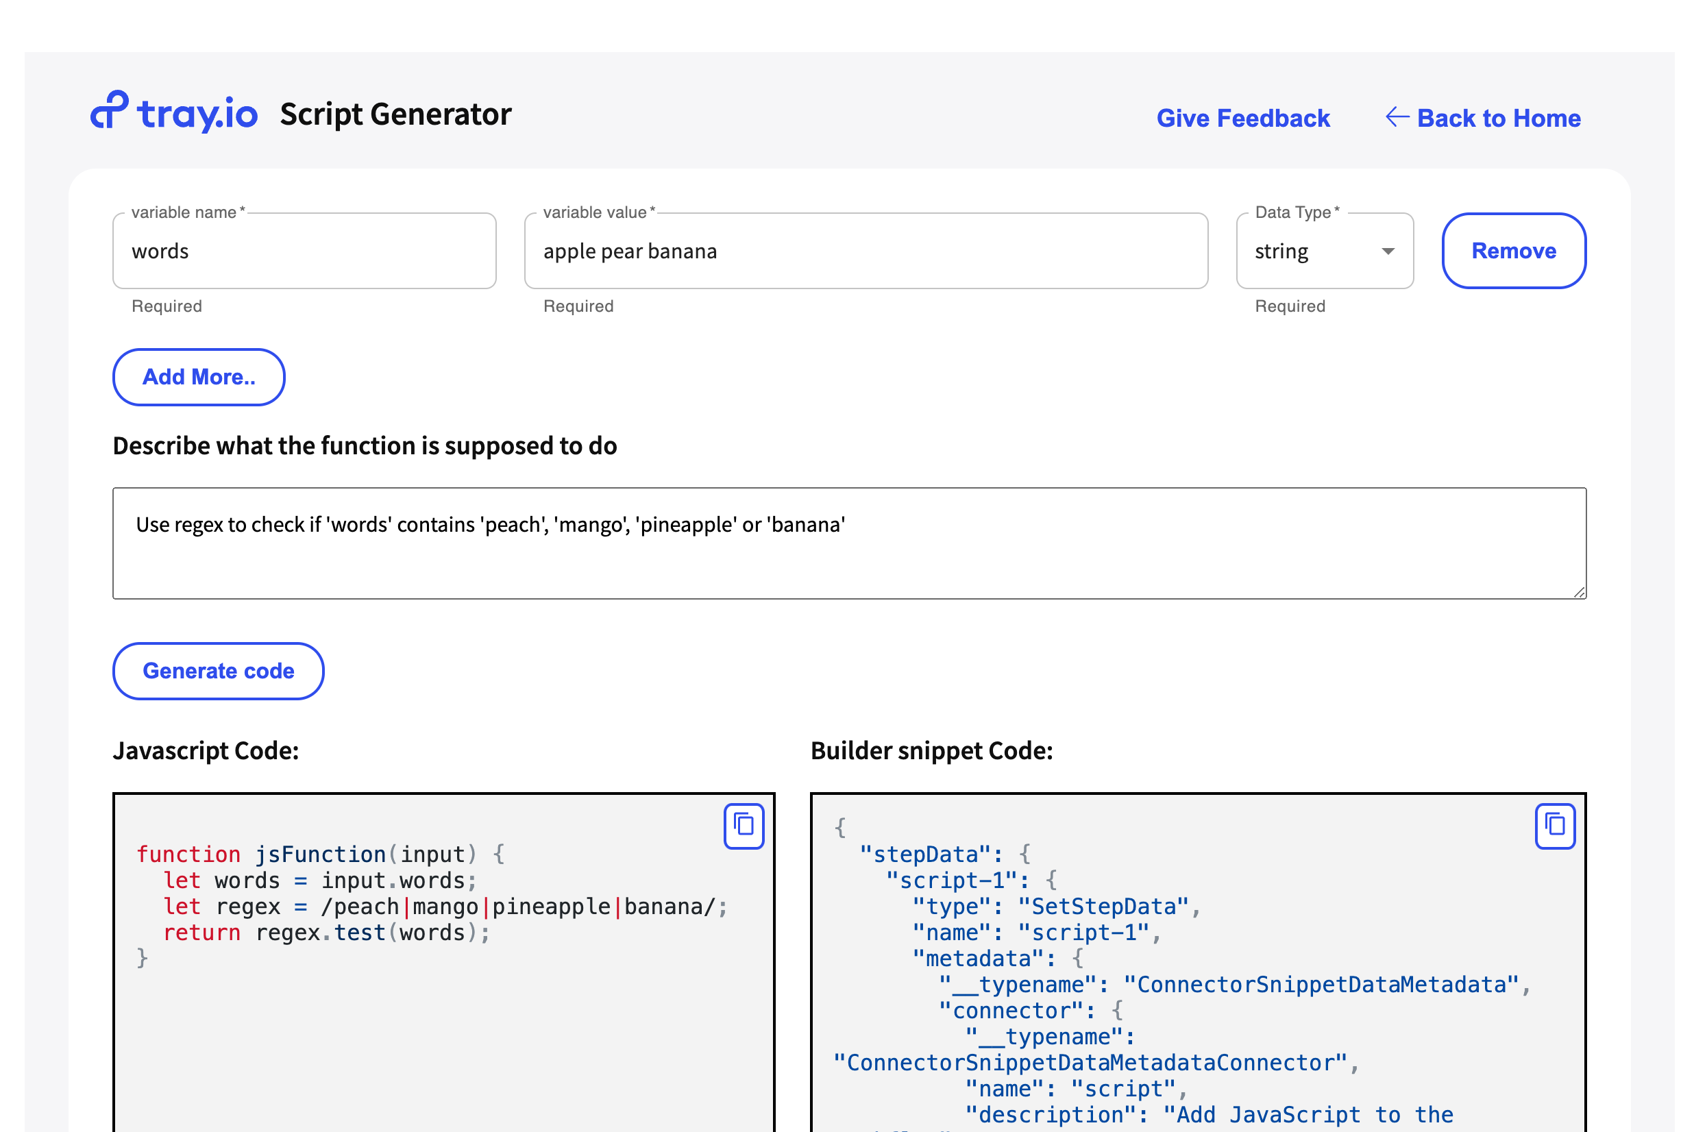Click Give Feedback
The height and width of the screenshot is (1132, 1694).
[x=1243, y=118]
